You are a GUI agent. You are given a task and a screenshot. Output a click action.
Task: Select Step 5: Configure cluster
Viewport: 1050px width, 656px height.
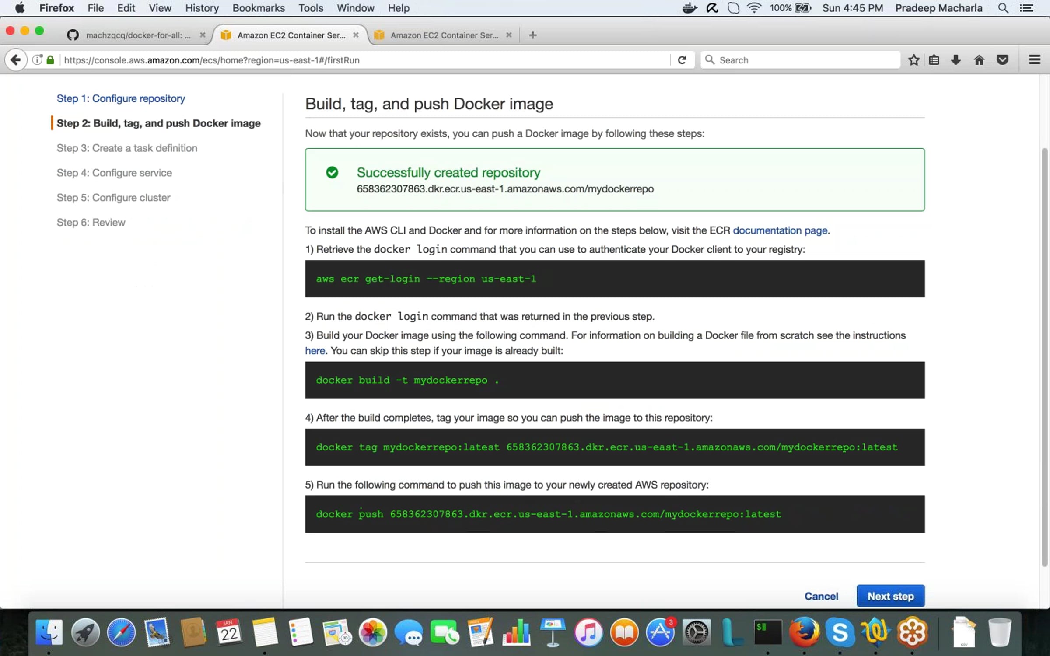point(113,198)
